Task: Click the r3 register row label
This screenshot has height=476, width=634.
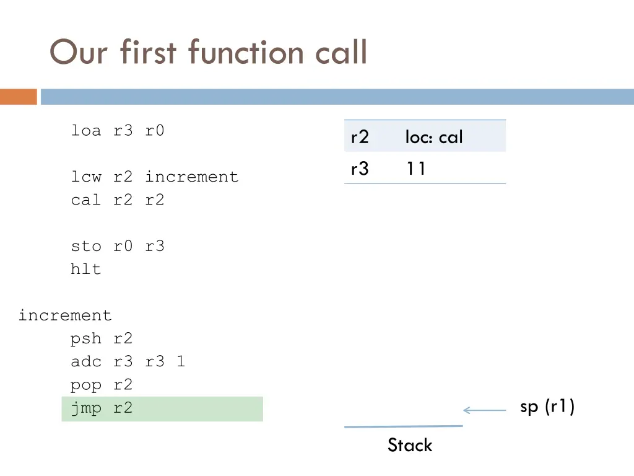Action: point(360,169)
